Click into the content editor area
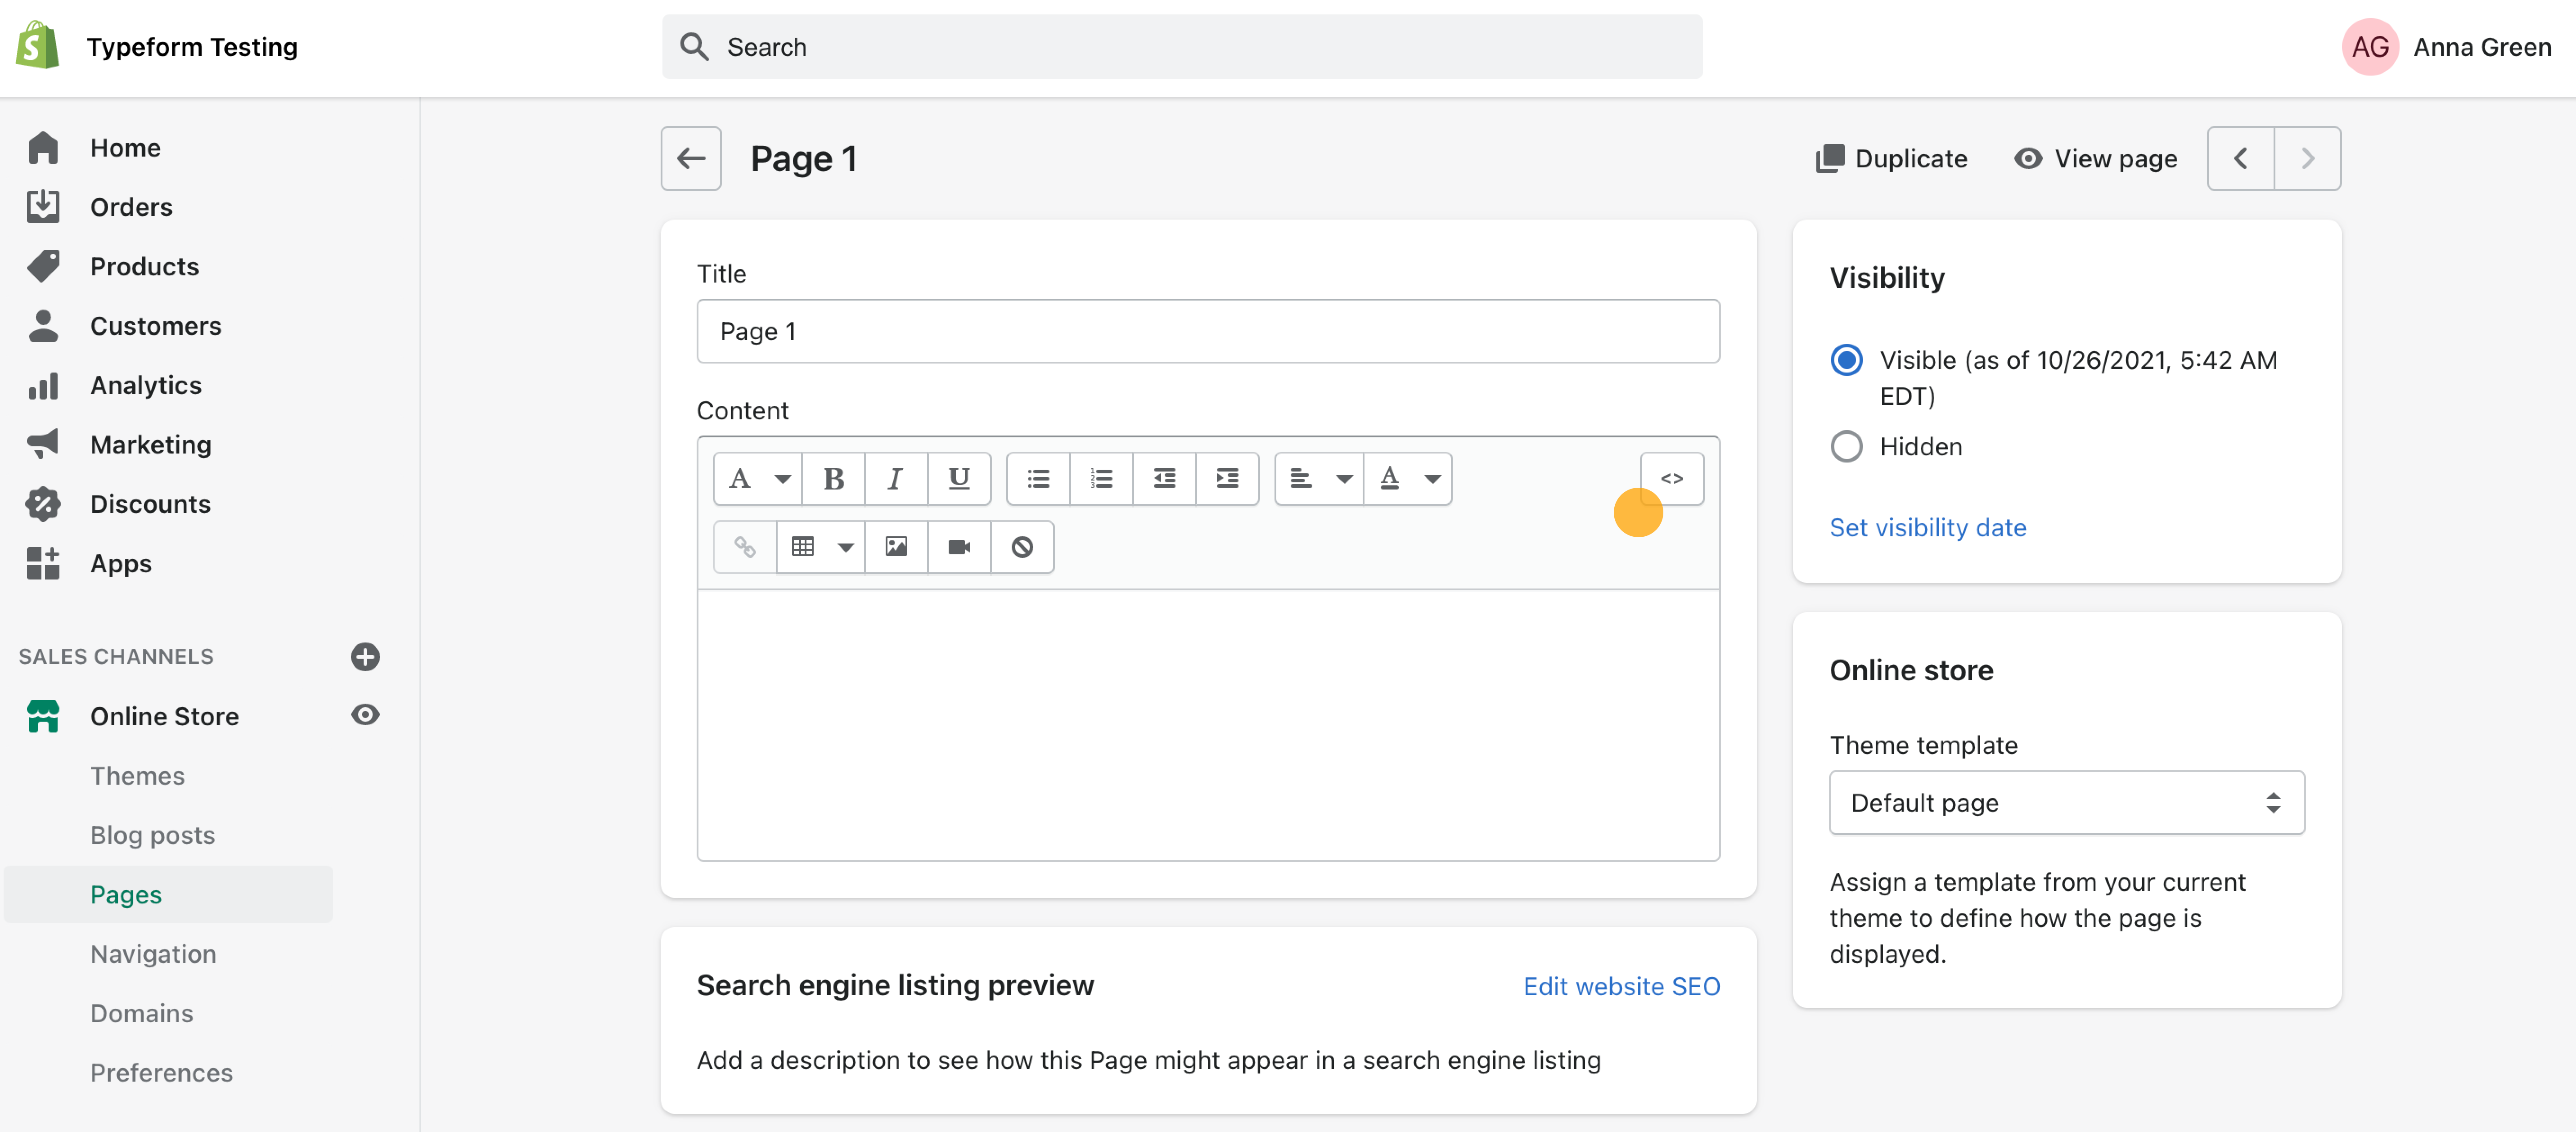 pos(1208,725)
